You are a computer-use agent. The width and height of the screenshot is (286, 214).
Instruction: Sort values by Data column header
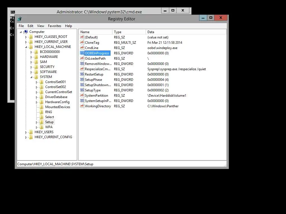pyautogui.click(x=186, y=32)
